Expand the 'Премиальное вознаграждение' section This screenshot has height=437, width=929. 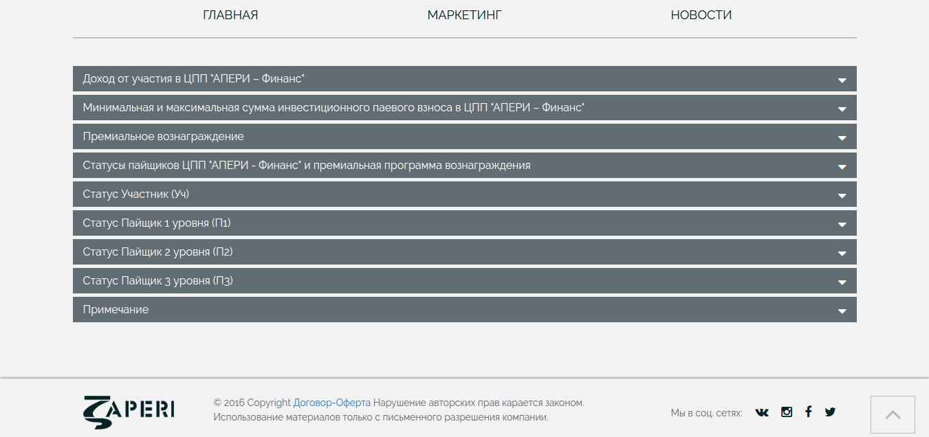464,136
